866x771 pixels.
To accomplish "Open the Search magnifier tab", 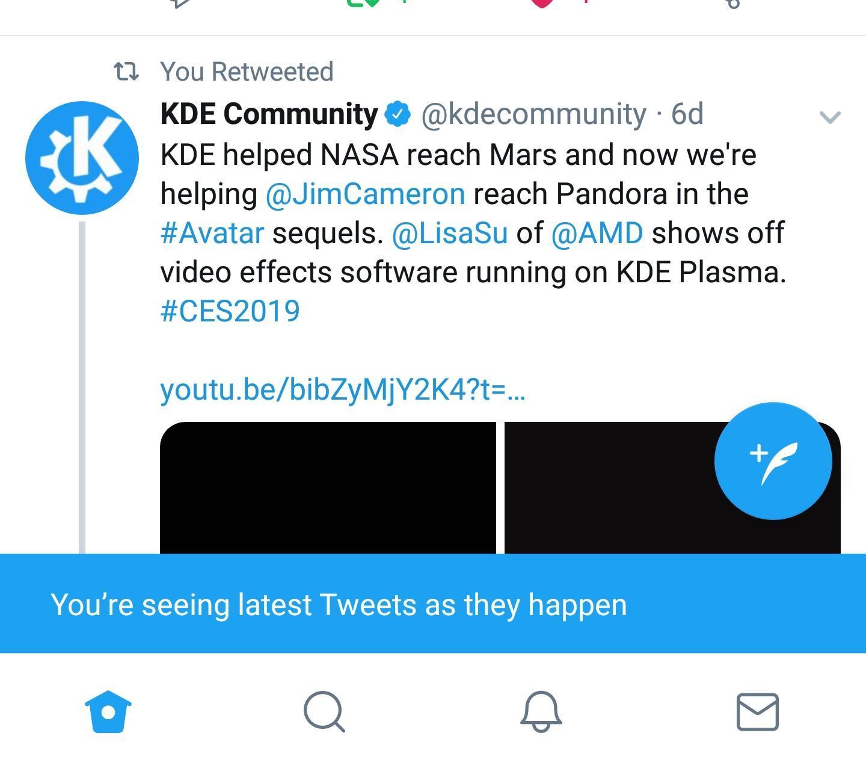I will pos(325,711).
